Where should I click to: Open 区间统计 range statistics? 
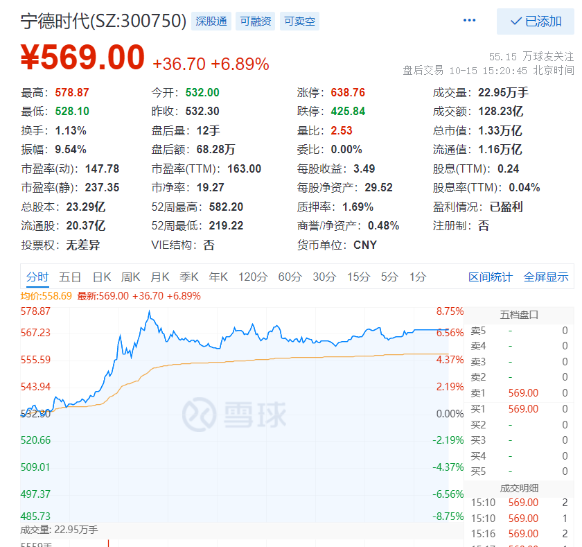pos(490,277)
